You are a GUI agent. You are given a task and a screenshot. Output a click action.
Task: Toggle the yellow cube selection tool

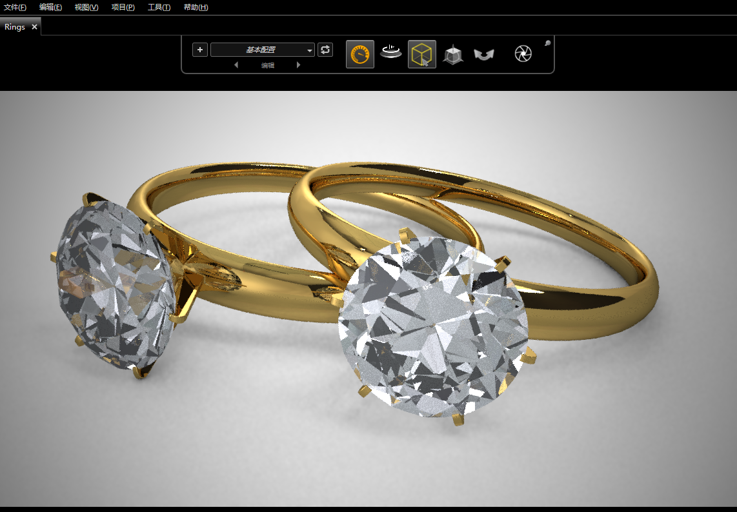[421, 54]
